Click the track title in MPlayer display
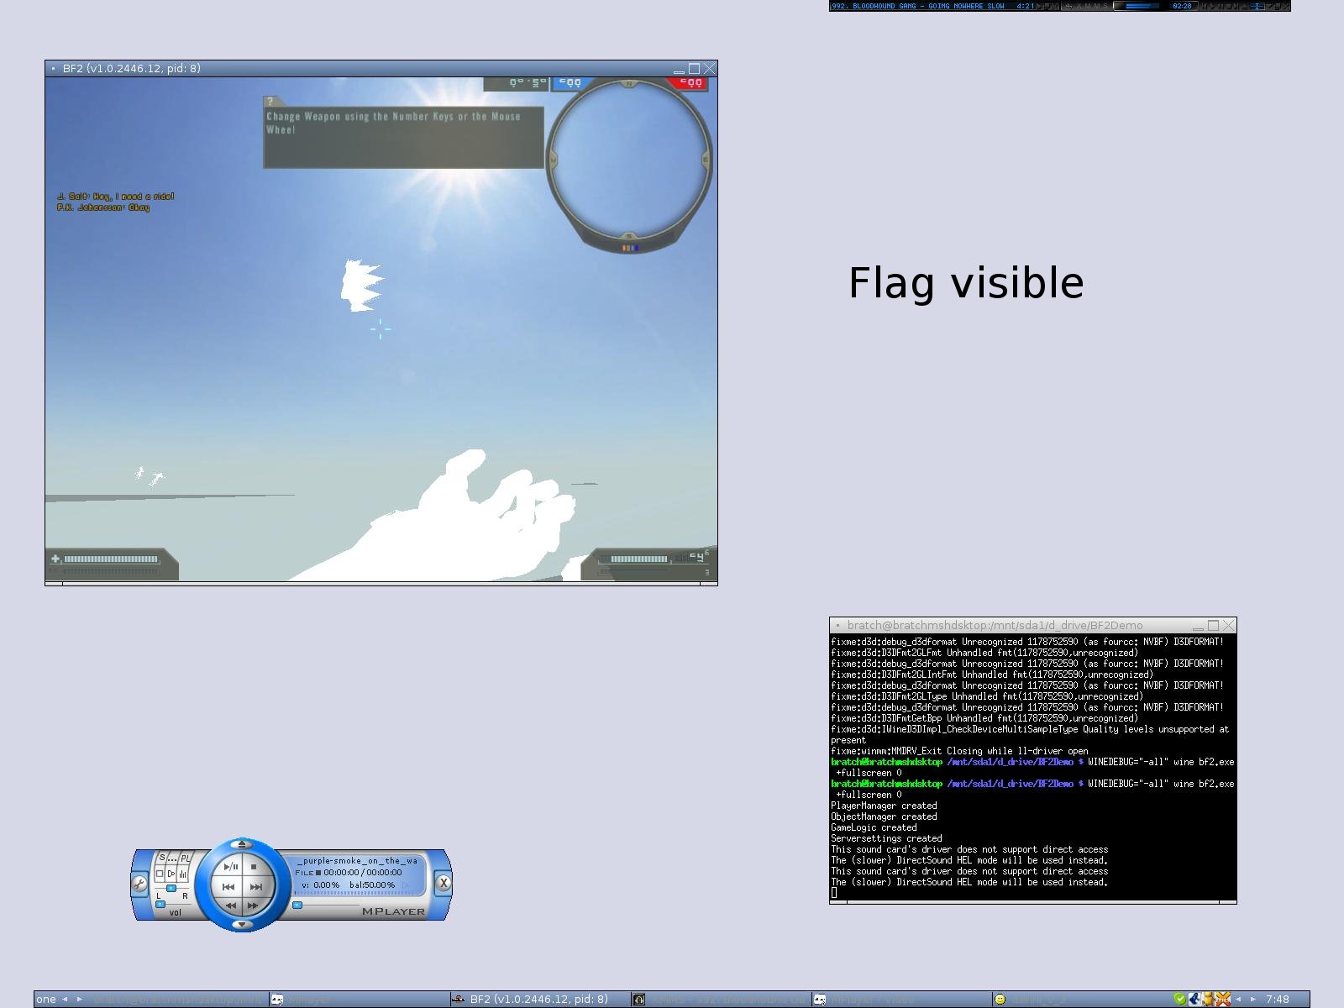The image size is (1344, 1008). tap(357, 861)
